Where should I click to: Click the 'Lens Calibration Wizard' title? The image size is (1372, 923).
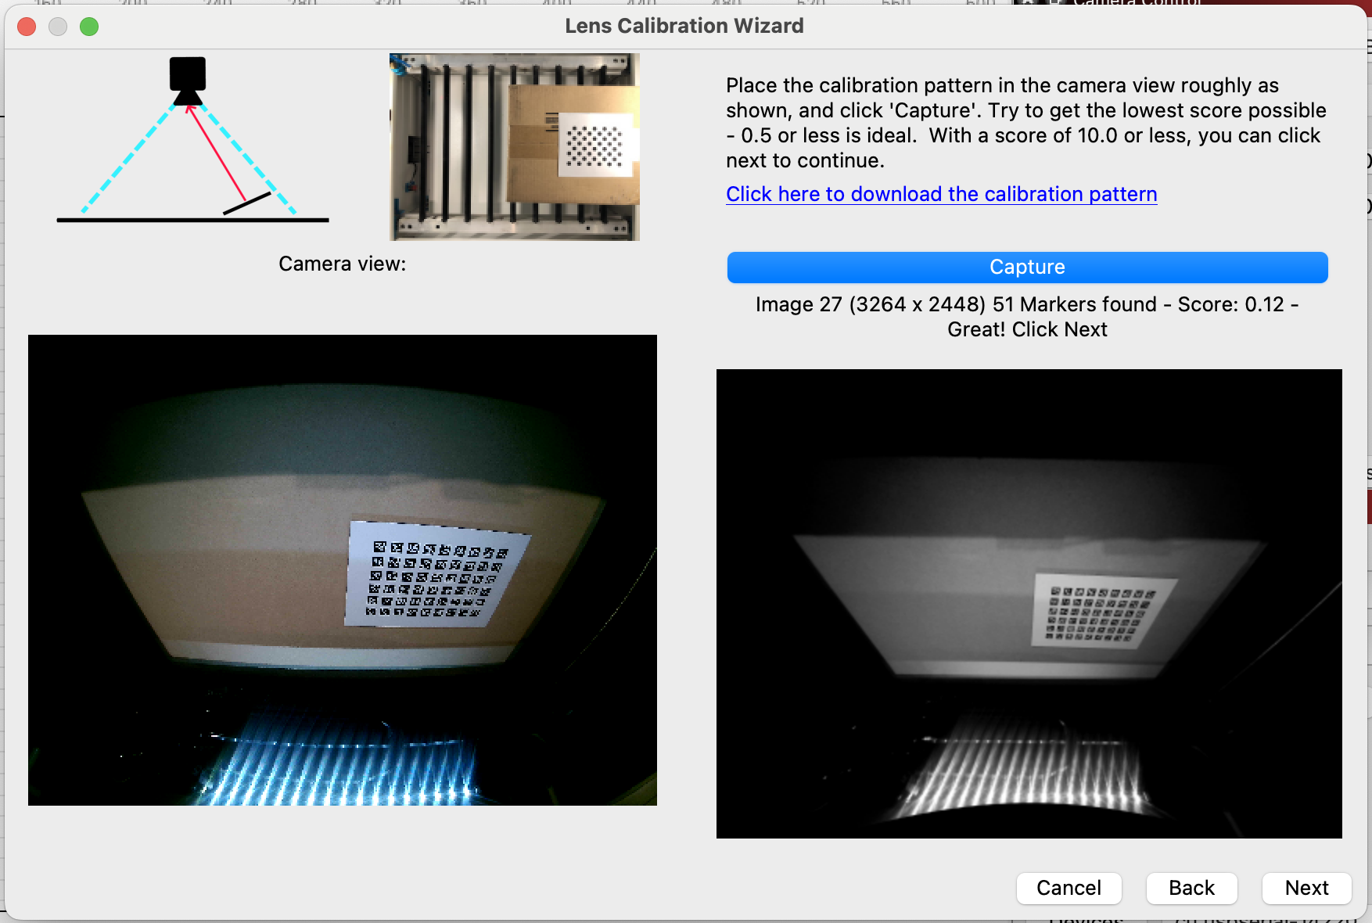[x=684, y=26]
